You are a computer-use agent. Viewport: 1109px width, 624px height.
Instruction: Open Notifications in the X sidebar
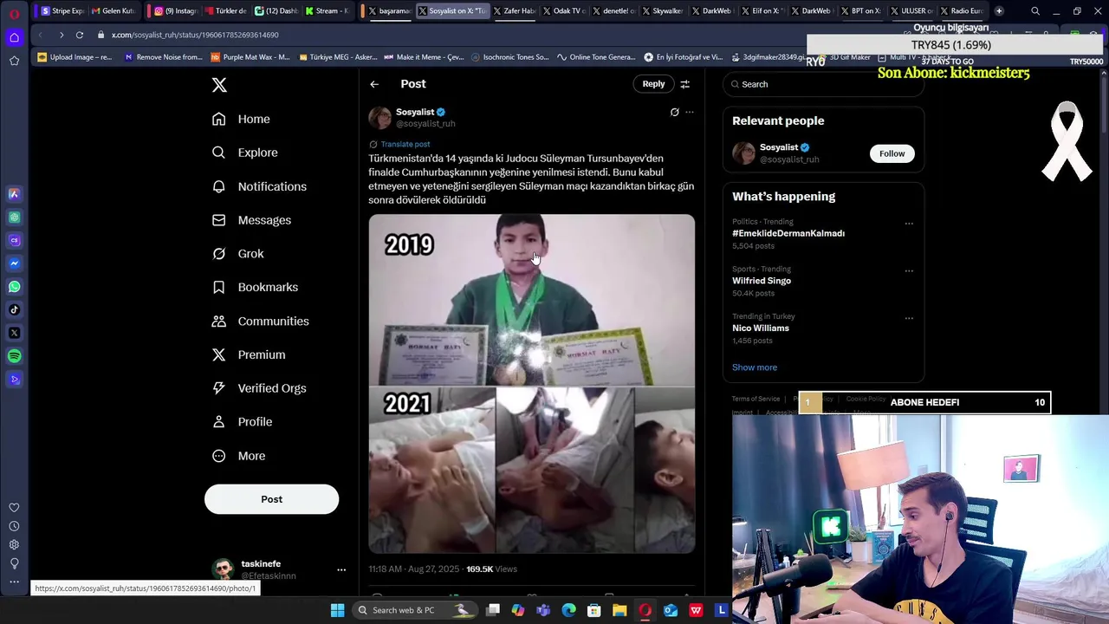click(259, 186)
